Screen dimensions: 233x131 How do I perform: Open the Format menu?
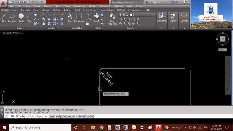[48, 7]
